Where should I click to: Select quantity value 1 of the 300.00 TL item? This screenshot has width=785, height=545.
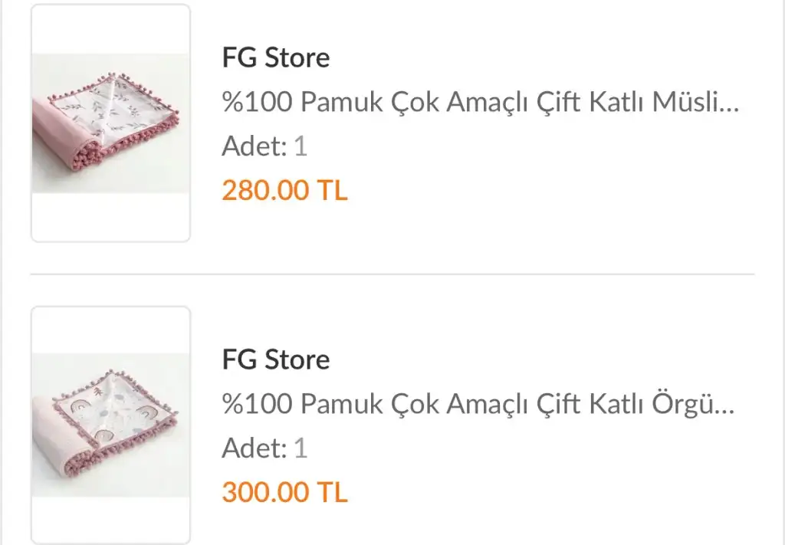pyautogui.click(x=301, y=448)
